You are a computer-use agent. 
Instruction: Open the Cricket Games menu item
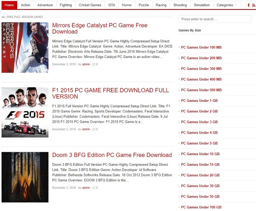(x=90, y=5)
